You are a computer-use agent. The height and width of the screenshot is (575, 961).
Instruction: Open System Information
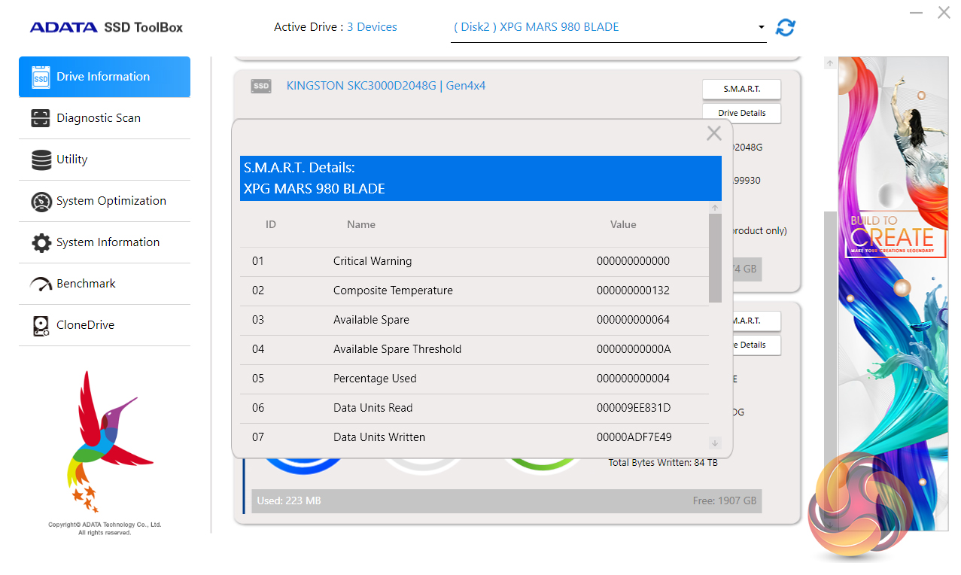click(x=104, y=242)
